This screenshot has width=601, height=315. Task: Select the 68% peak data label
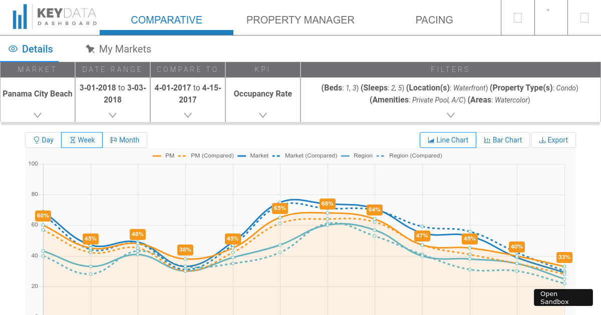(328, 203)
